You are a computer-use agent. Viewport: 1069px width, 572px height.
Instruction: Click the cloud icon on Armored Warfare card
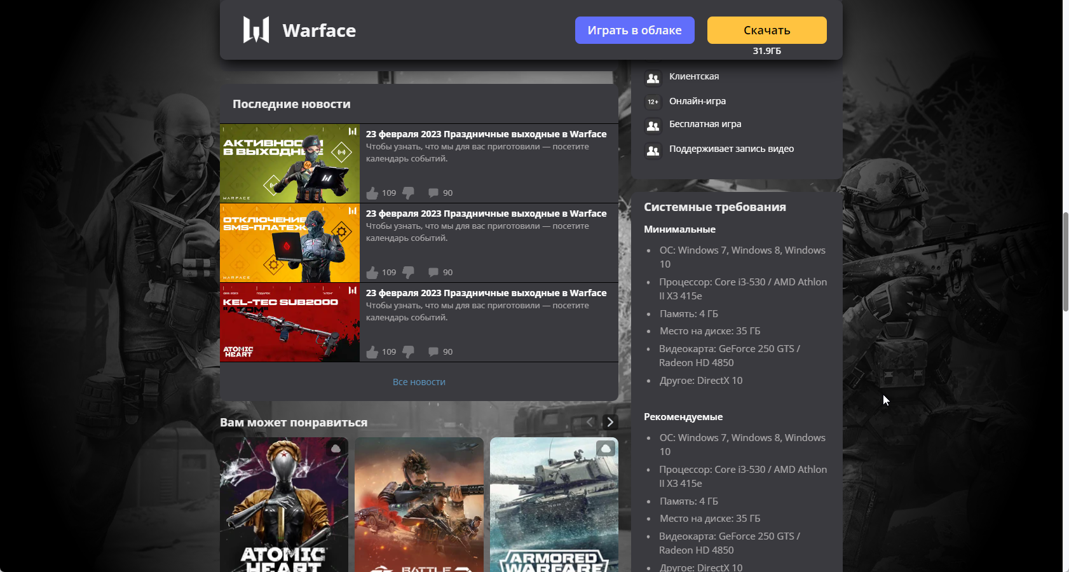point(606,449)
